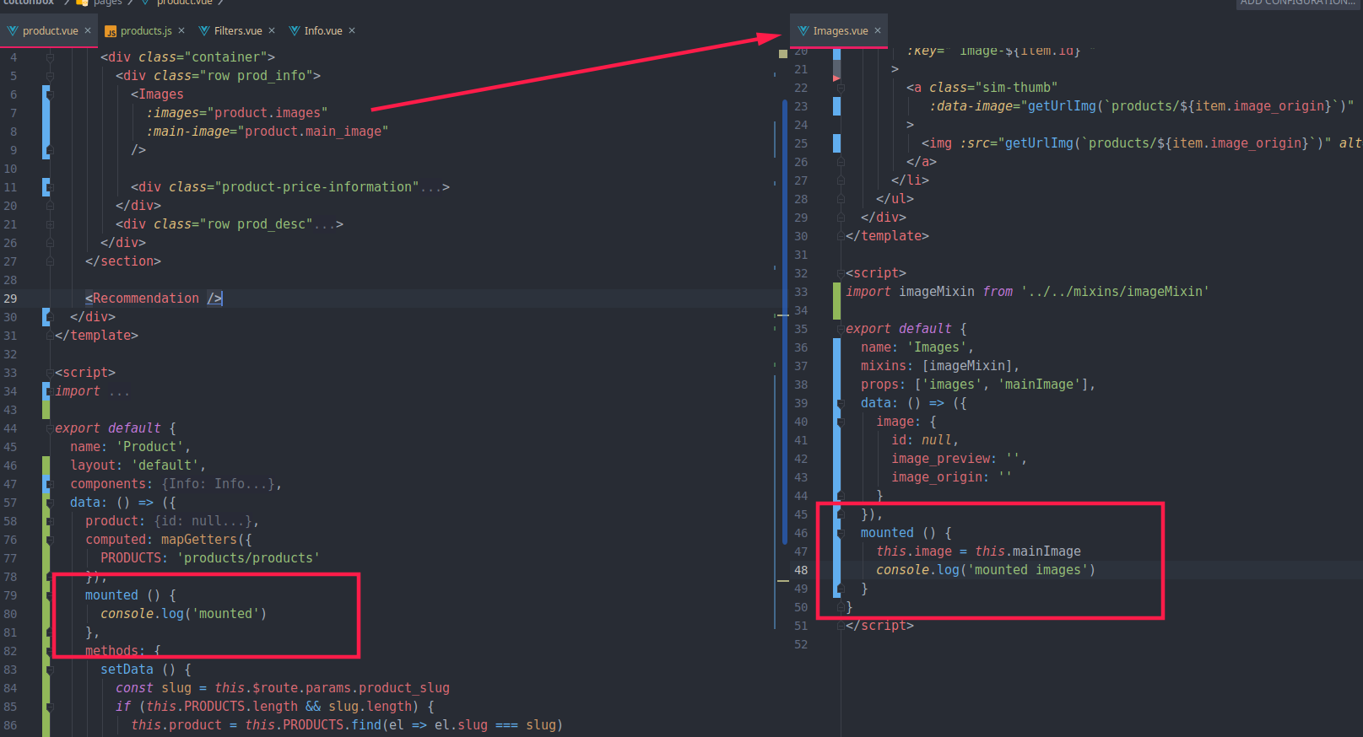The height and width of the screenshot is (737, 1363).
Task: Collapse the script tag at line 32 in Images.vue
Action: tap(841, 273)
